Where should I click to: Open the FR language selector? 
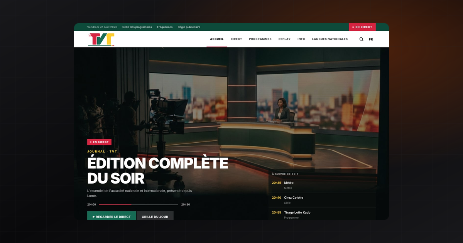click(371, 39)
